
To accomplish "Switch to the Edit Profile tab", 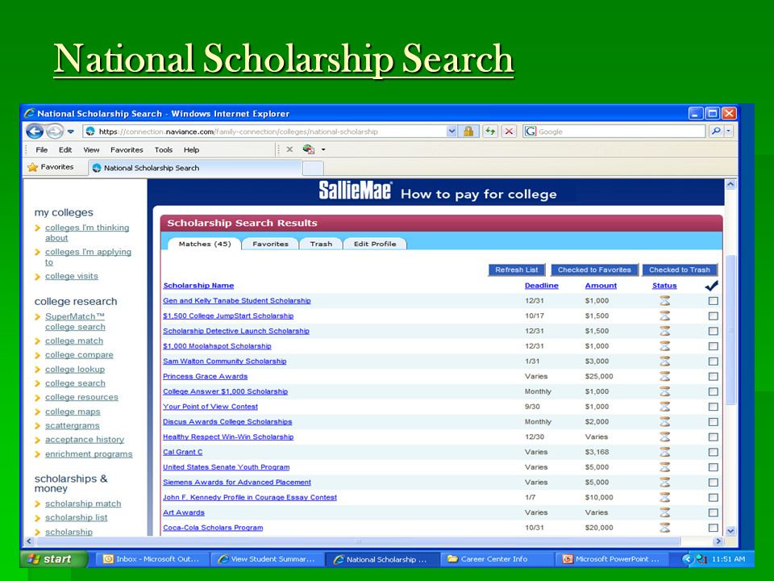I will (x=375, y=244).
